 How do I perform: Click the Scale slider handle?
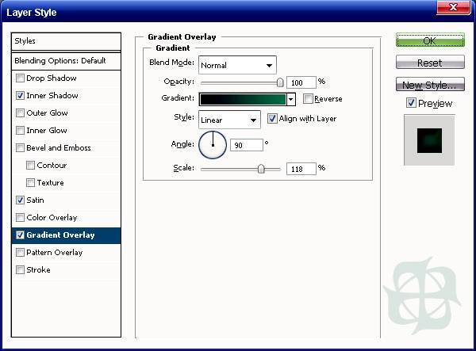[261, 169]
